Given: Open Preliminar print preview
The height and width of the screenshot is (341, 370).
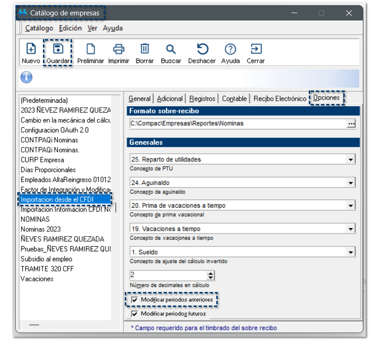Looking at the screenshot, I should [90, 49].
